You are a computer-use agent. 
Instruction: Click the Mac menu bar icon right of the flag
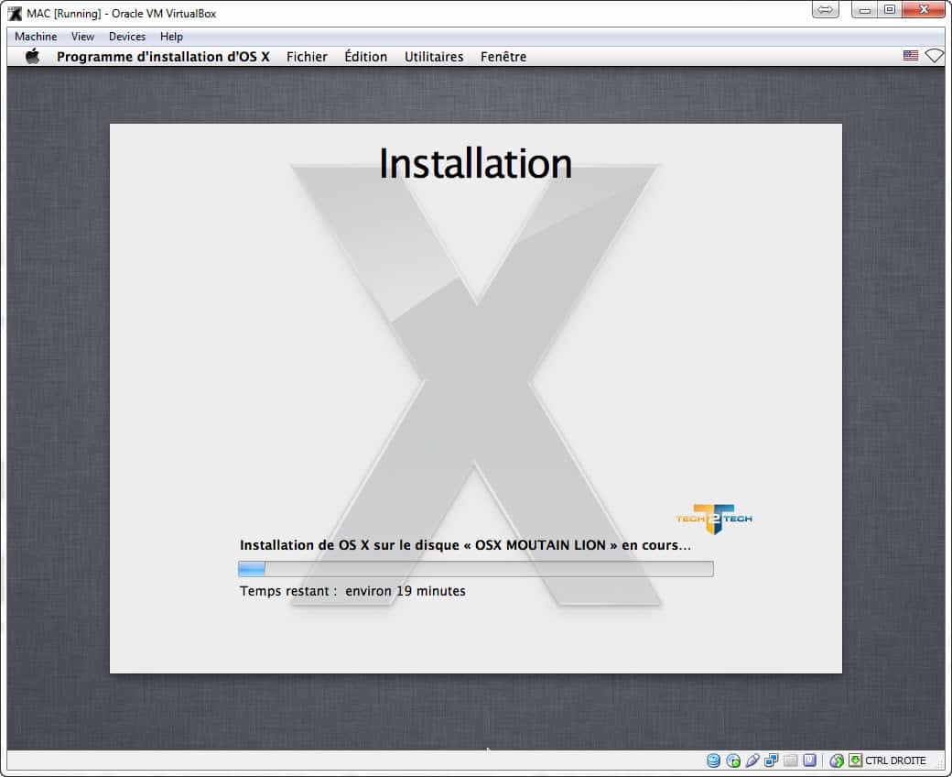[935, 56]
